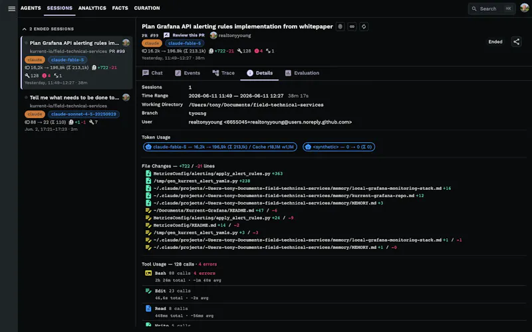Click the copy session ID icon beside the title
532x332 pixels.
(x=340, y=27)
